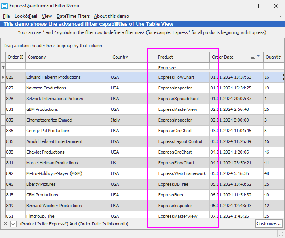Click the ExpressSpreadsheet product cell
This screenshot has width=285, height=238.
(x=182, y=99)
